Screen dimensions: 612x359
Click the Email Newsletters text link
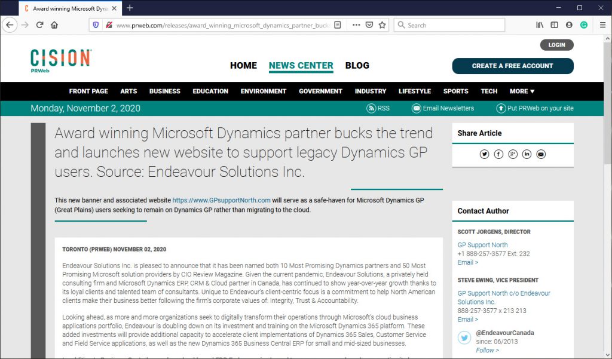tap(448, 108)
